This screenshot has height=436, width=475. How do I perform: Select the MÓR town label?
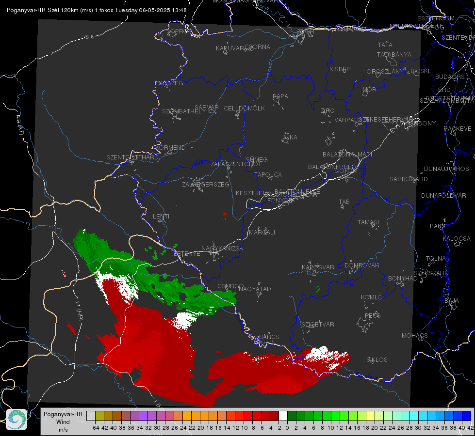point(370,90)
